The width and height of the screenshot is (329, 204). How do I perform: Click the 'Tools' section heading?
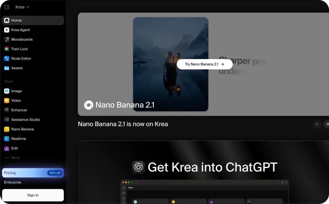(8, 81)
